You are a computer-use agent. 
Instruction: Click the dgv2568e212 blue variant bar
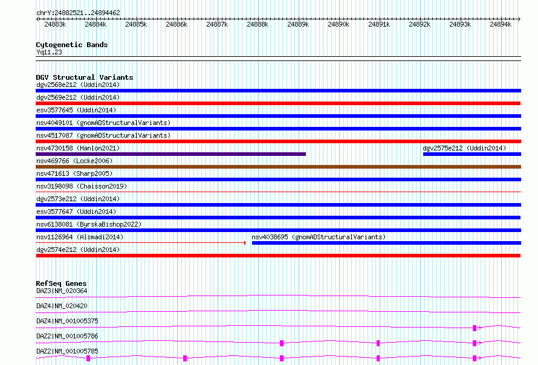(278, 91)
